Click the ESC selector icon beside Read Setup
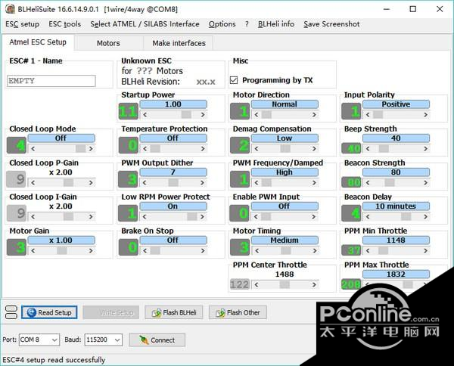Viewport: 454px width, 366px height. coord(11,312)
